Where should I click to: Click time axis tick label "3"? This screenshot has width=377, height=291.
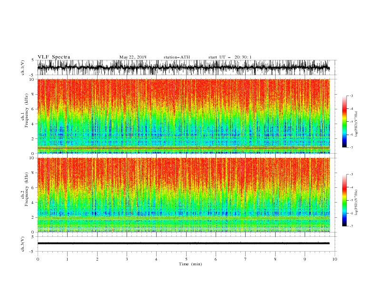tap(127, 259)
